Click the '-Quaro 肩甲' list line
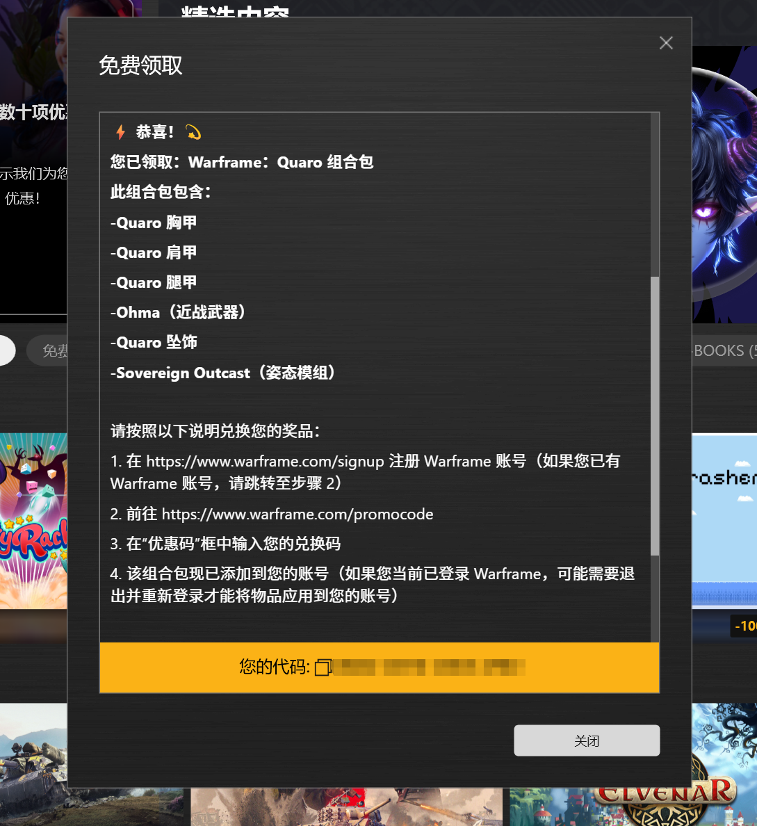This screenshot has width=757, height=826. coord(154,252)
